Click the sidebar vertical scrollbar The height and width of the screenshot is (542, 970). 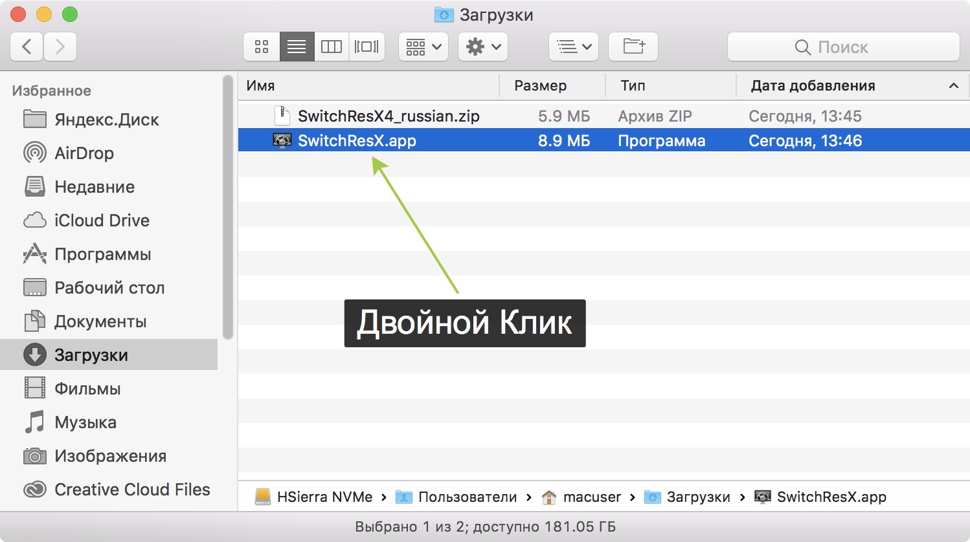tap(227, 207)
